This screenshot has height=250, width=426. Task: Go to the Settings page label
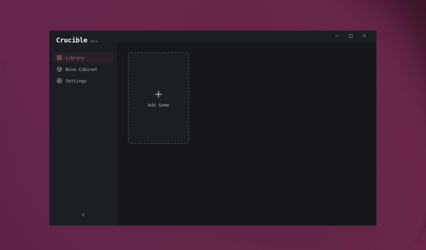point(76,81)
